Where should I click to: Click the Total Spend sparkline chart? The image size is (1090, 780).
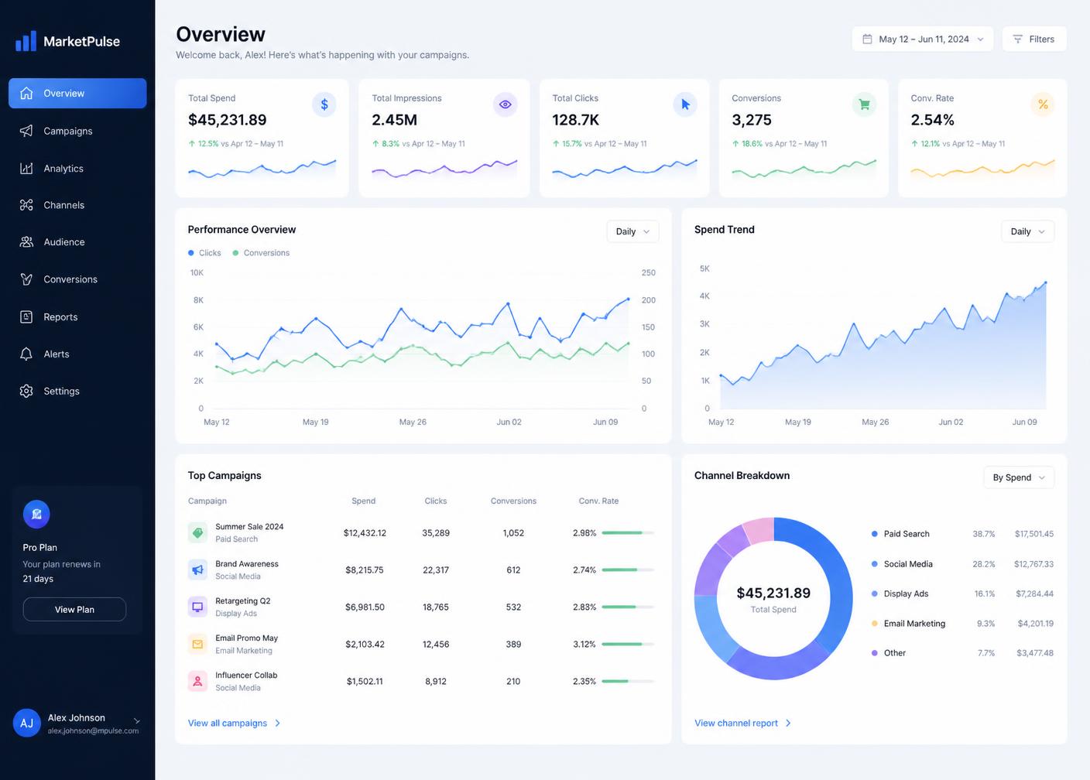[x=262, y=169]
